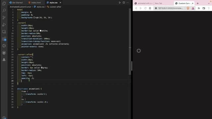Open the Search view in the activity bar
The image size is (212, 119).
4,10
